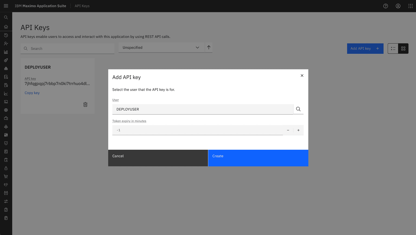416x235 pixels.
Task: Select the API Keys breadcrumb item
Action: click(82, 6)
